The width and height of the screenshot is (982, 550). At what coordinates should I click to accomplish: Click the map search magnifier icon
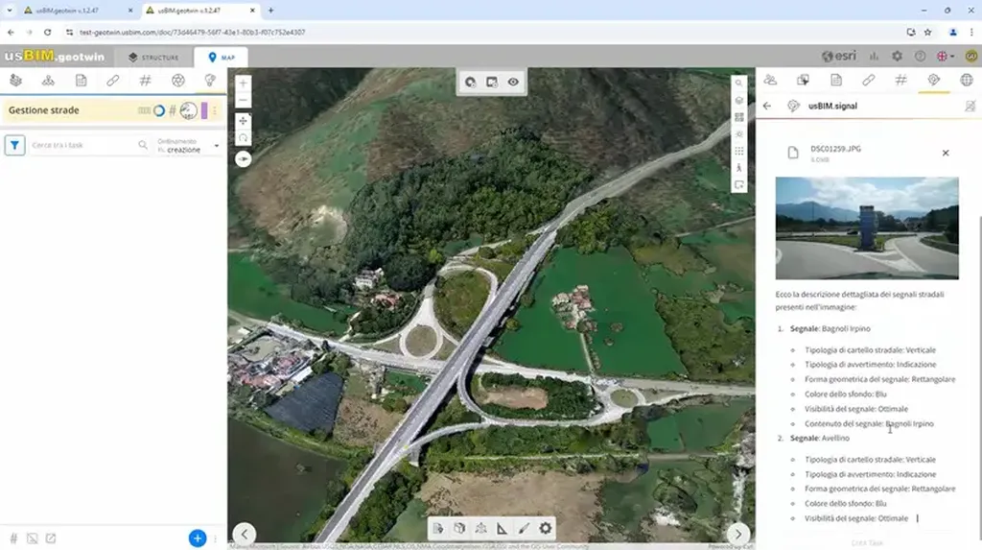pos(738,84)
